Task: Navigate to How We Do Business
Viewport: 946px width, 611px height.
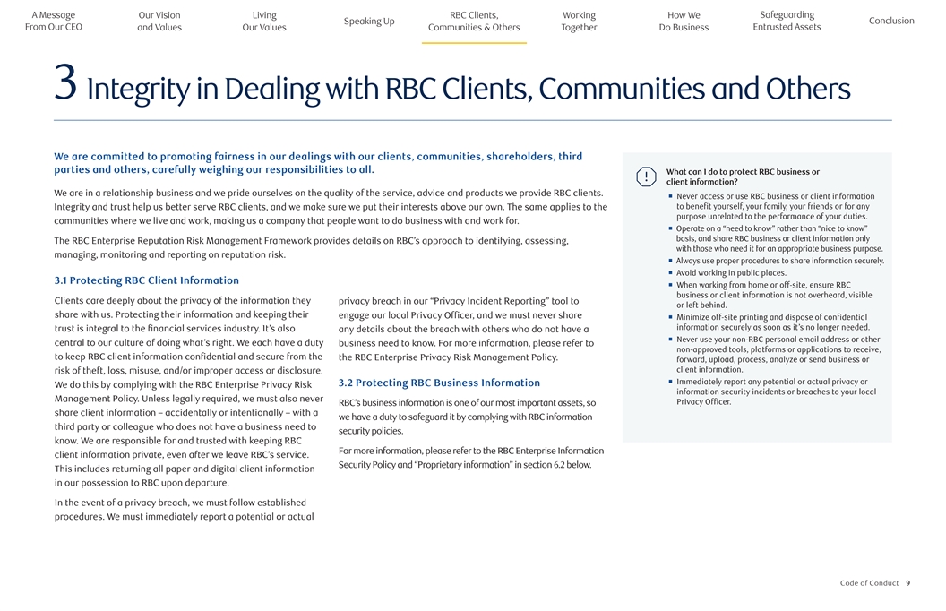Action: tap(684, 21)
